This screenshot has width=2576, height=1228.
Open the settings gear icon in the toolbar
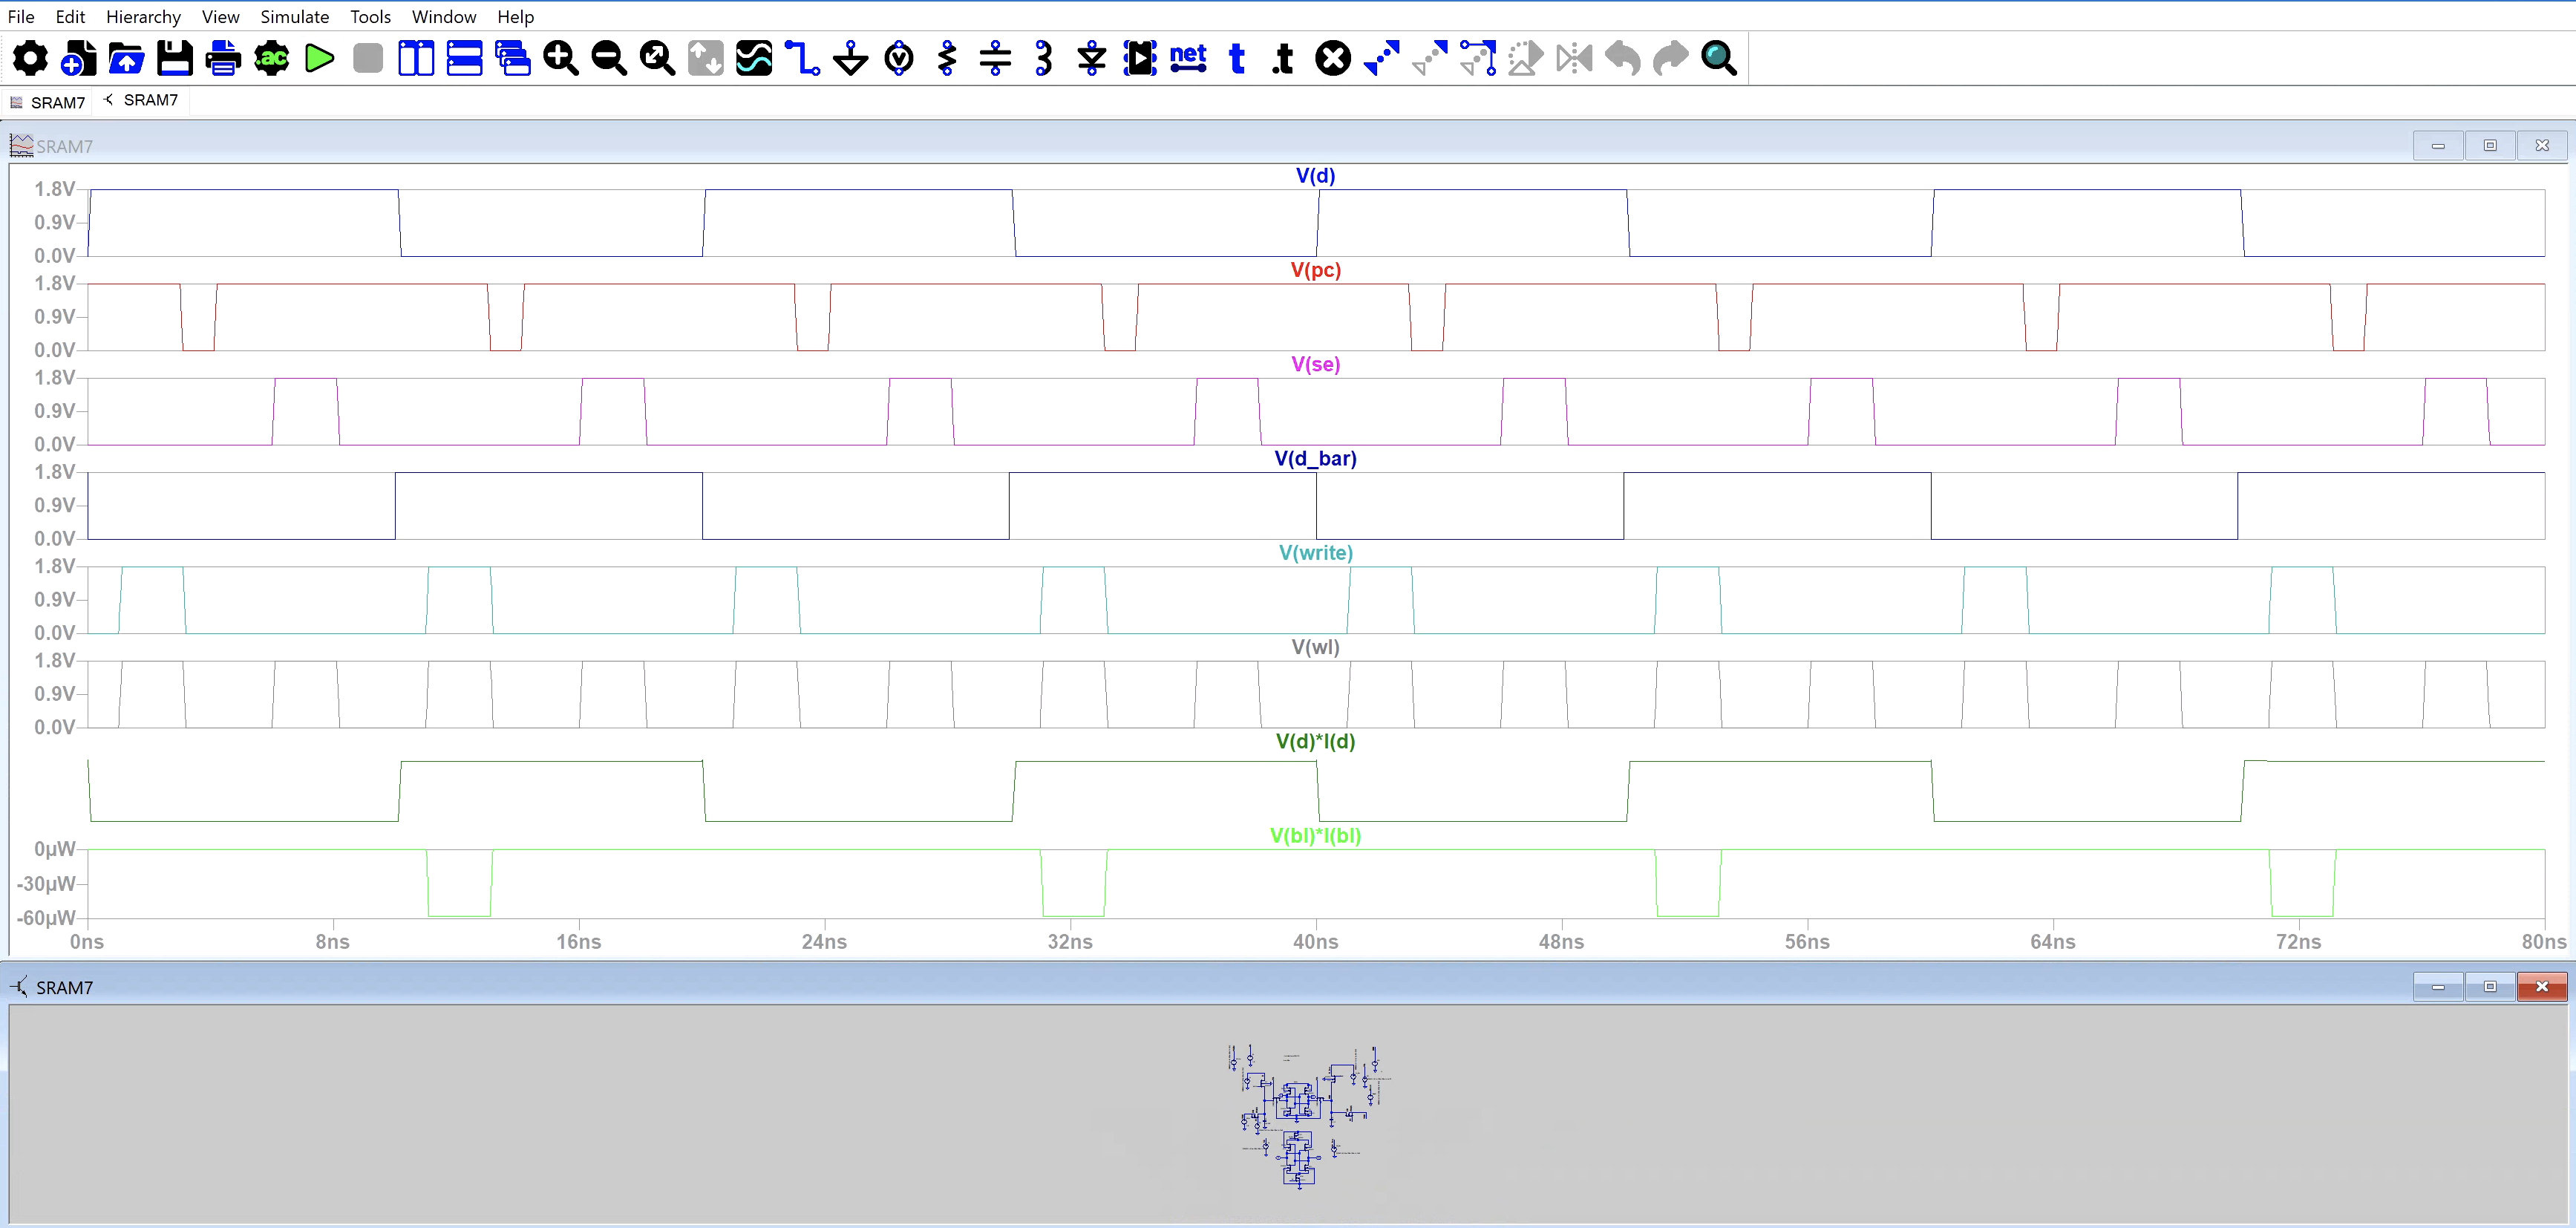(30, 59)
